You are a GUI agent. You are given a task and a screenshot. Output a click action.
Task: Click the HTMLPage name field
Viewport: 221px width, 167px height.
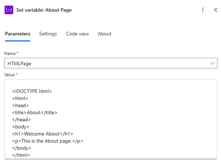[x=111, y=63]
